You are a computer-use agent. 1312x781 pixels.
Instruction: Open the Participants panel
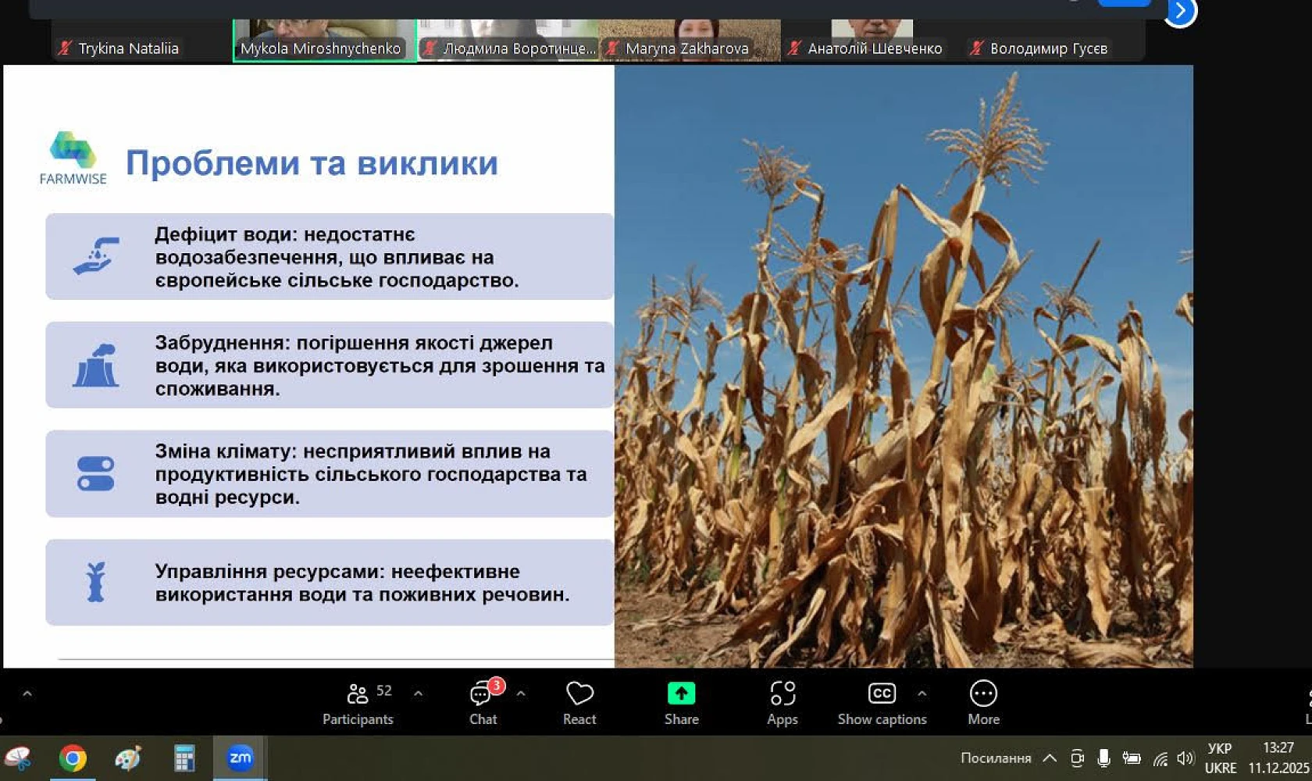tap(358, 703)
